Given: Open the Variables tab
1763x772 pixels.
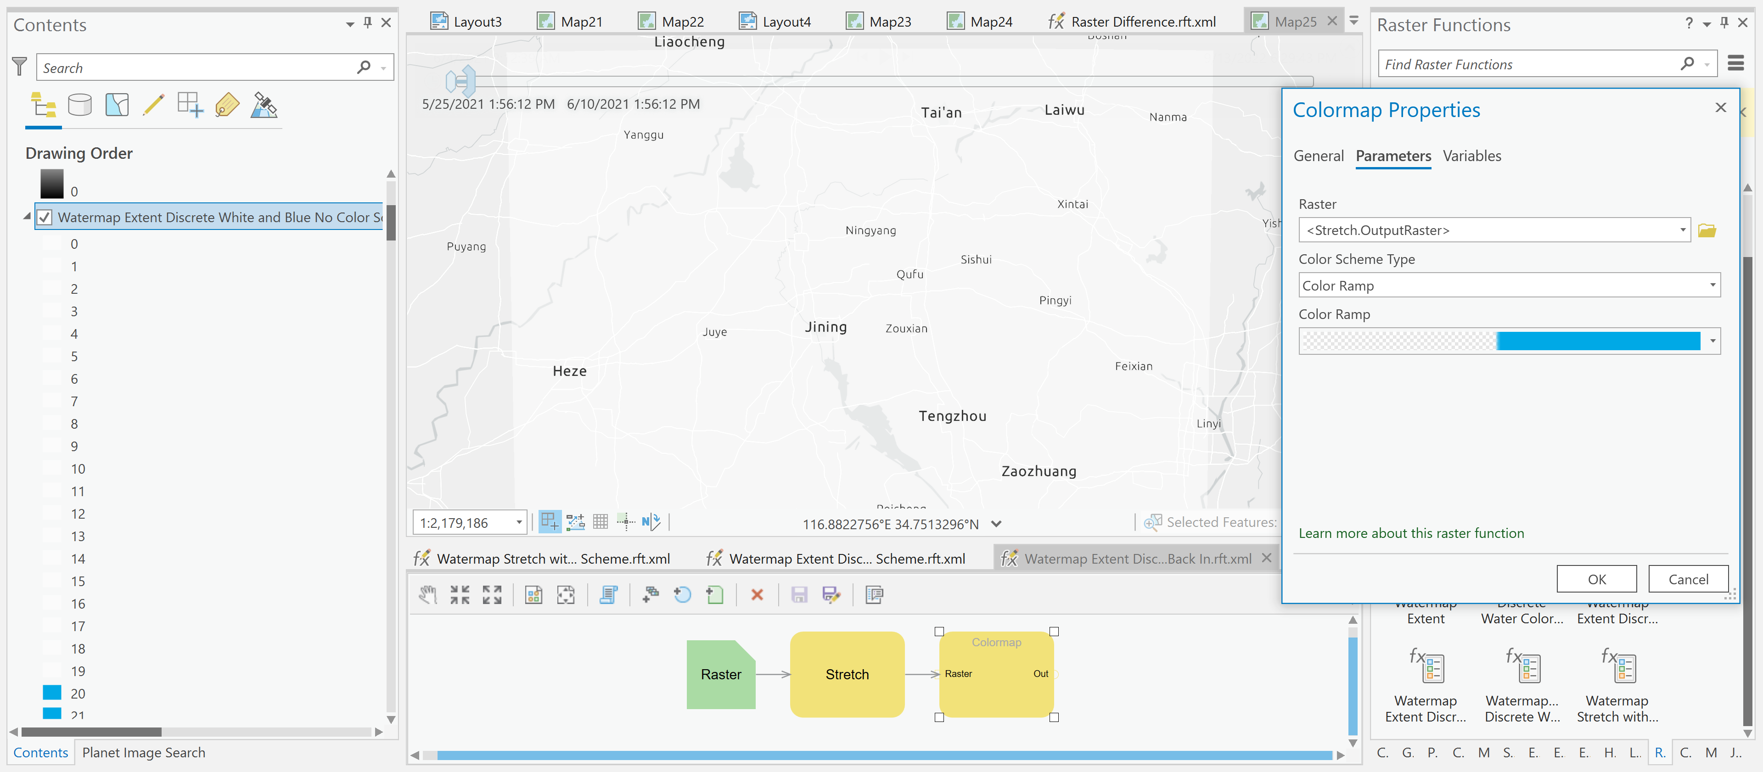Looking at the screenshot, I should (1471, 156).
